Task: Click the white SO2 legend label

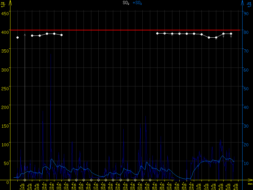Action: pos(126,3)
